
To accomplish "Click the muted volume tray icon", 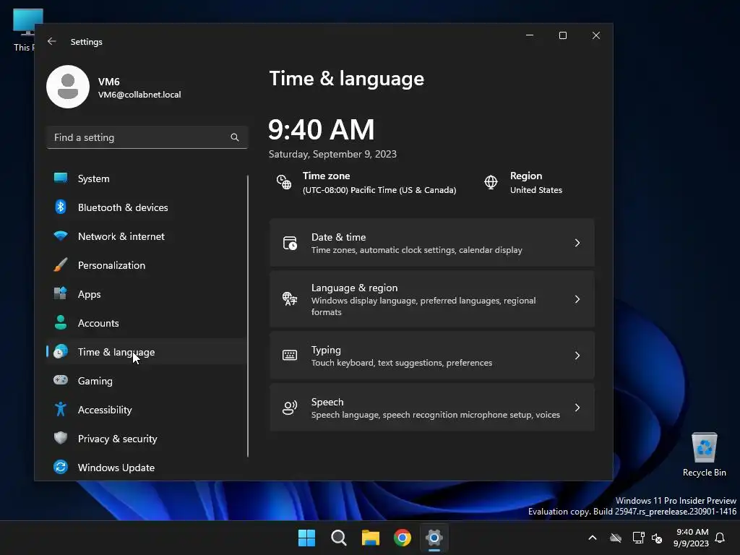I will click(657, 538).
